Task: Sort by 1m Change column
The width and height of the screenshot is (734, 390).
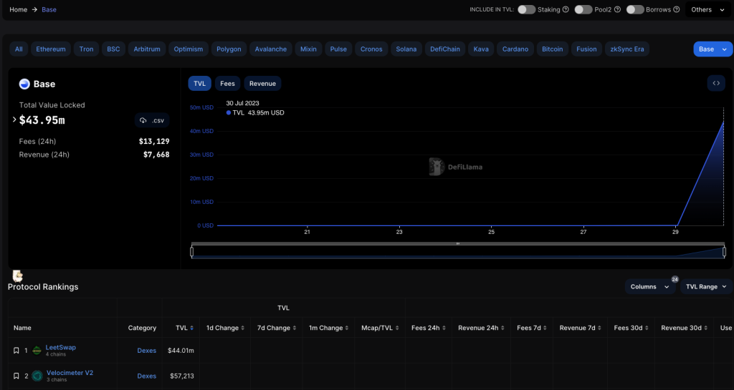Action: pyautogui.click(x=347, y=328)
